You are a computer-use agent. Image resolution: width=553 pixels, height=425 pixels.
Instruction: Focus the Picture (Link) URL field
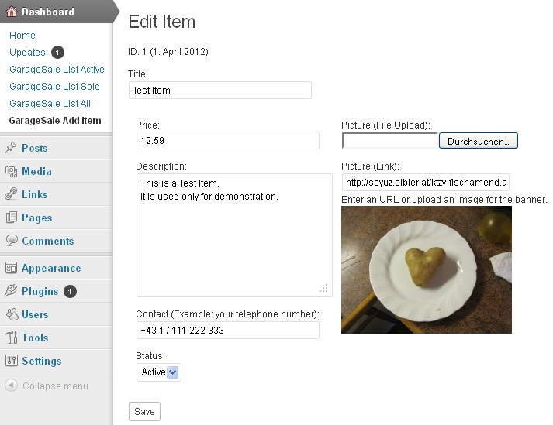tap(425, 183)
